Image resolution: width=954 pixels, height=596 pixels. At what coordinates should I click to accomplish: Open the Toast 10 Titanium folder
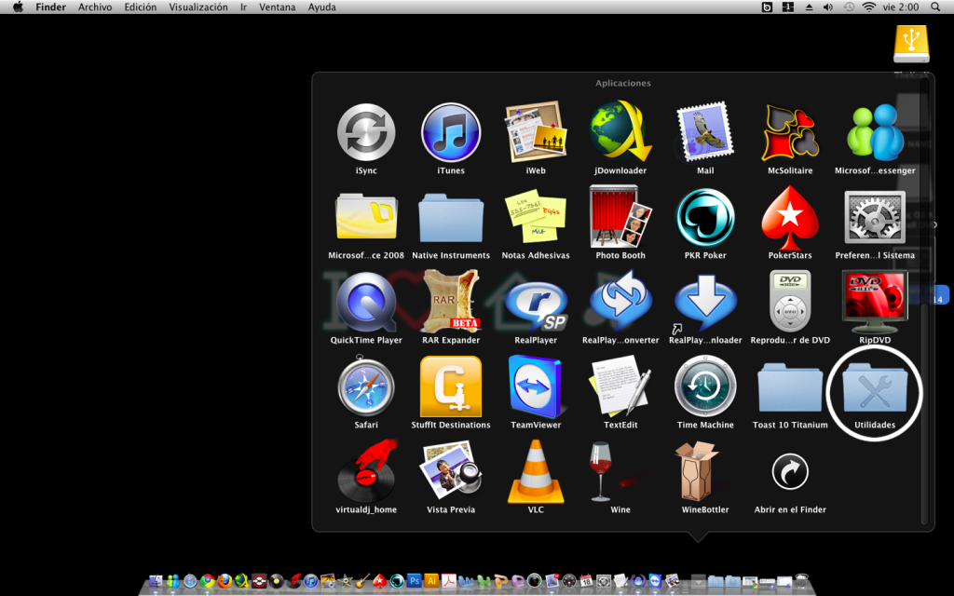pos(790,386)
